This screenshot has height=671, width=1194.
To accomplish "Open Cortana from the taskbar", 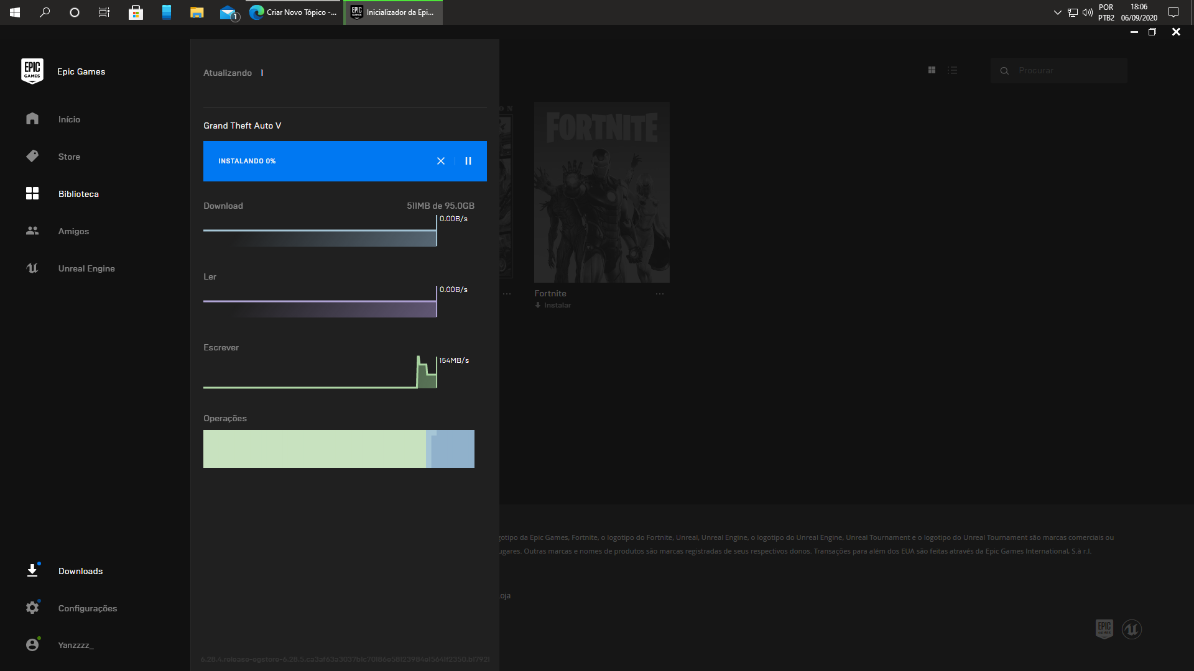I will coord(75,12).
